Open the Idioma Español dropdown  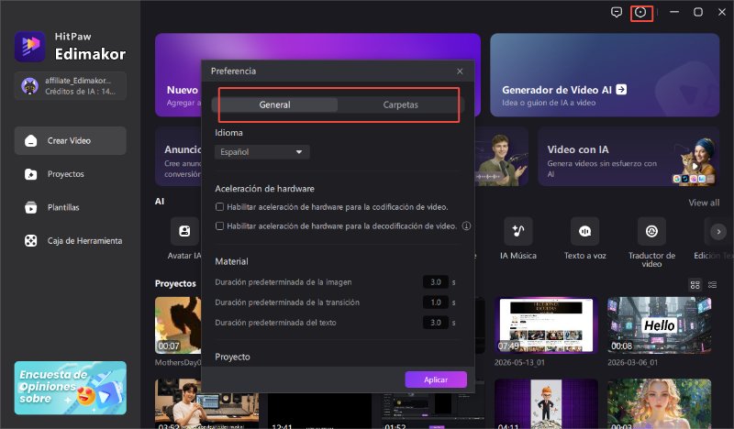(262, 152)
